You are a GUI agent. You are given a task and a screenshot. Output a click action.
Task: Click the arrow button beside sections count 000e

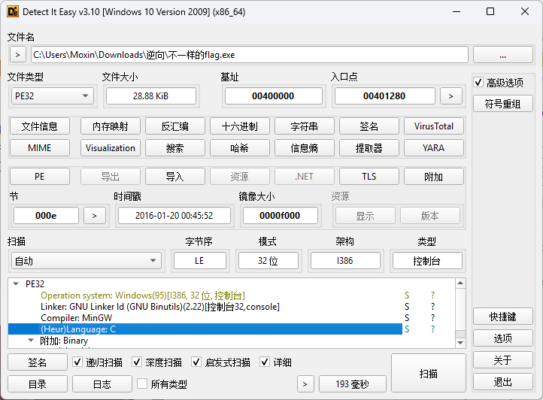[94, 216]
